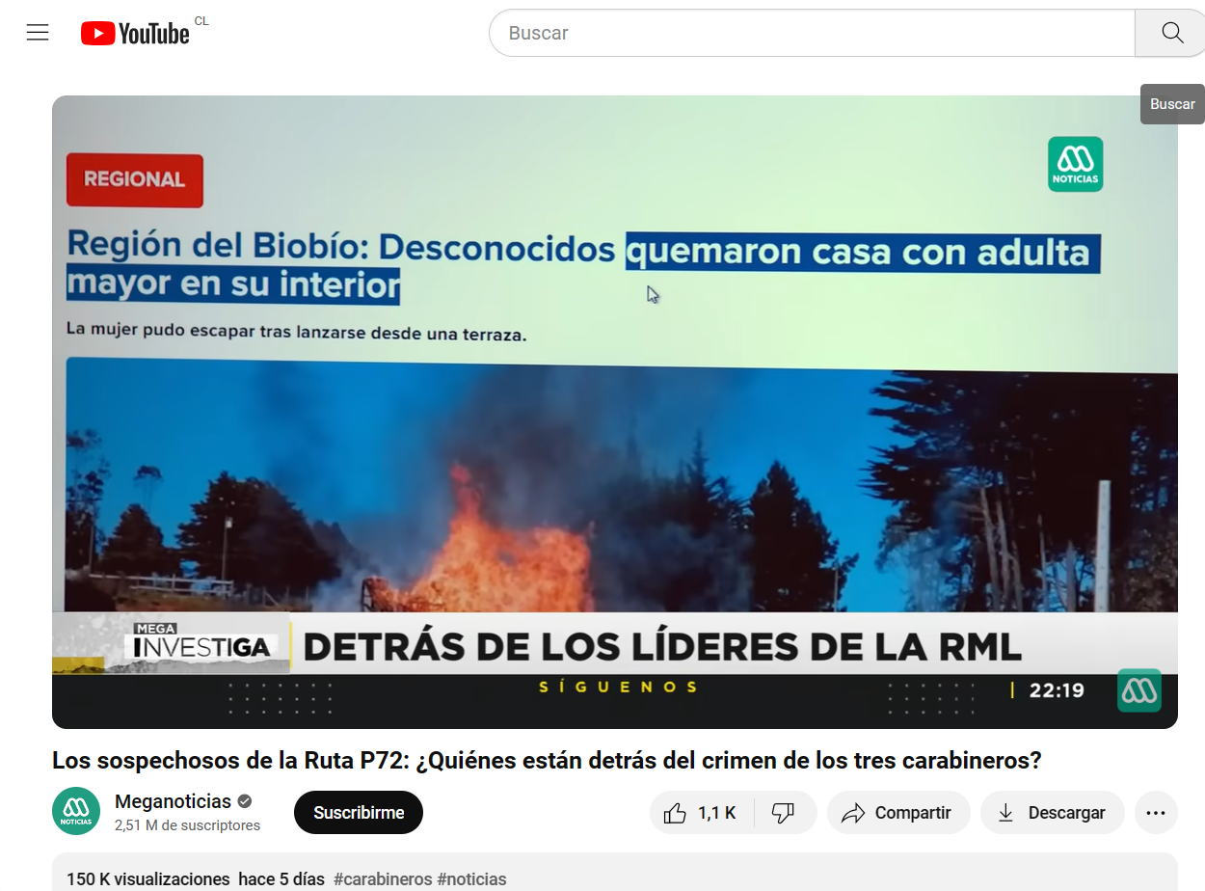
Task: Click the verified badge next to Meganoticias
Action: [x=245, y=801]
